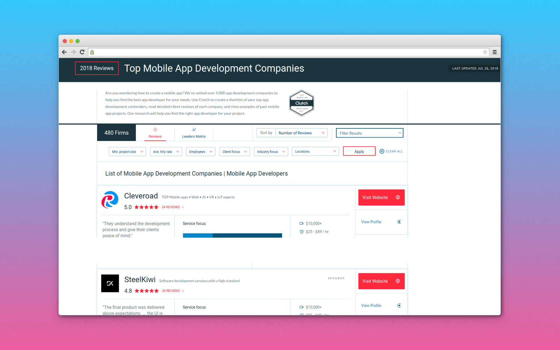Click globe icon on SteelKiwi Visit Website
This screenshot has width=560, height=350.
pos(398,281)
